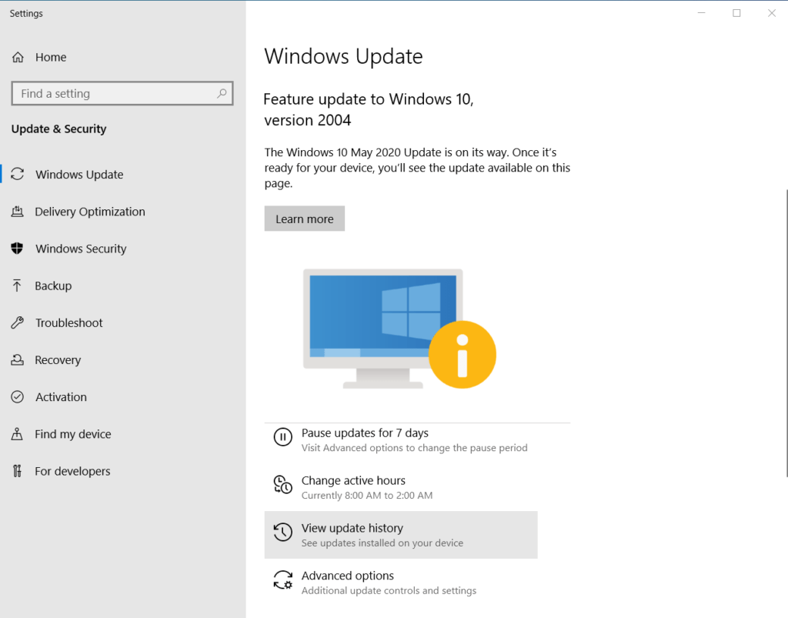Screen dimensions: 788x618
Task: Select the Windows Update sidebar icon
Action: pyautogui.click(x=19, y=174)
